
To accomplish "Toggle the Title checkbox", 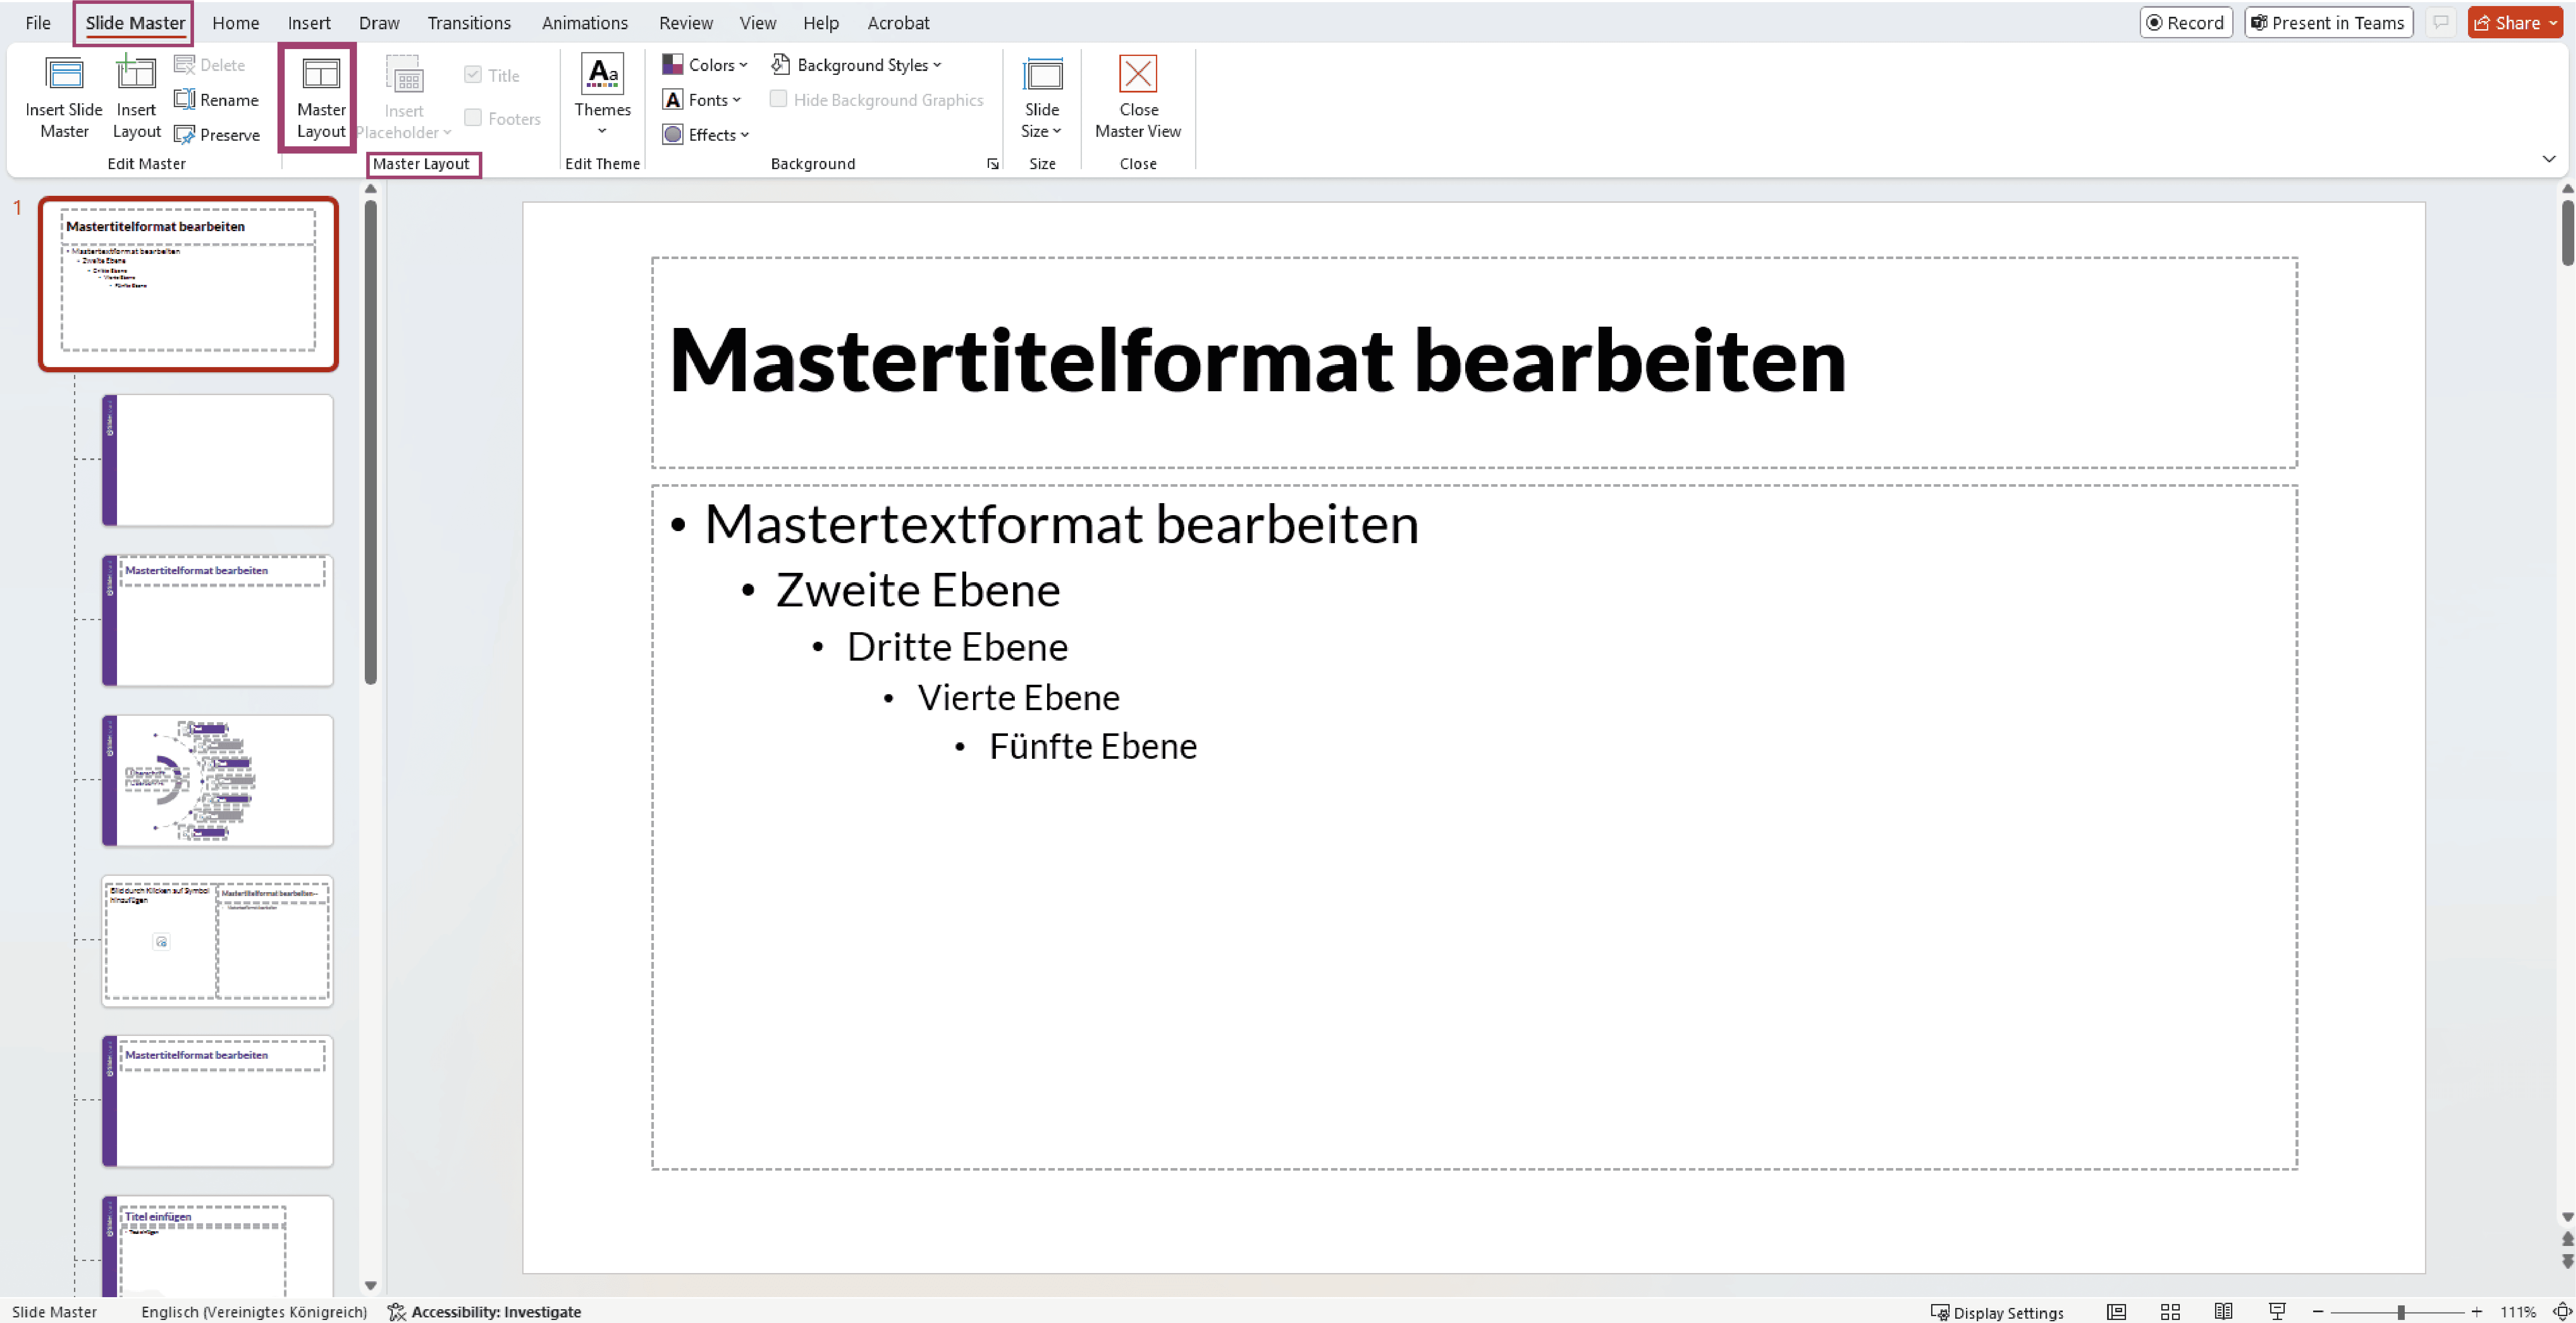I will click(473, 75).
